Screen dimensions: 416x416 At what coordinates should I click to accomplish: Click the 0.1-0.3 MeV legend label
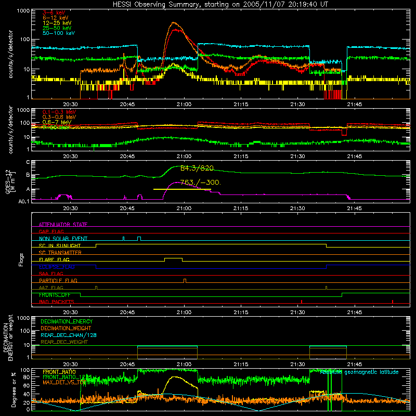(x=59, y=112)
